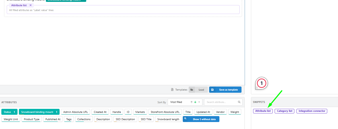Screen dimensions: 338x129
Task: Click the Attribute list snippet
Action: [x=263, y=111]
